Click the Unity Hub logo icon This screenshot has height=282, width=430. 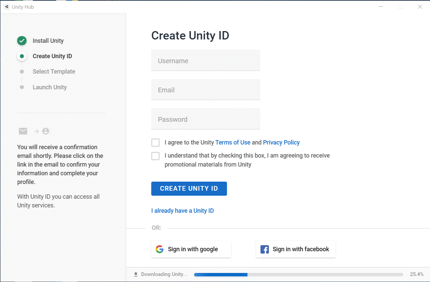(7, 7)
